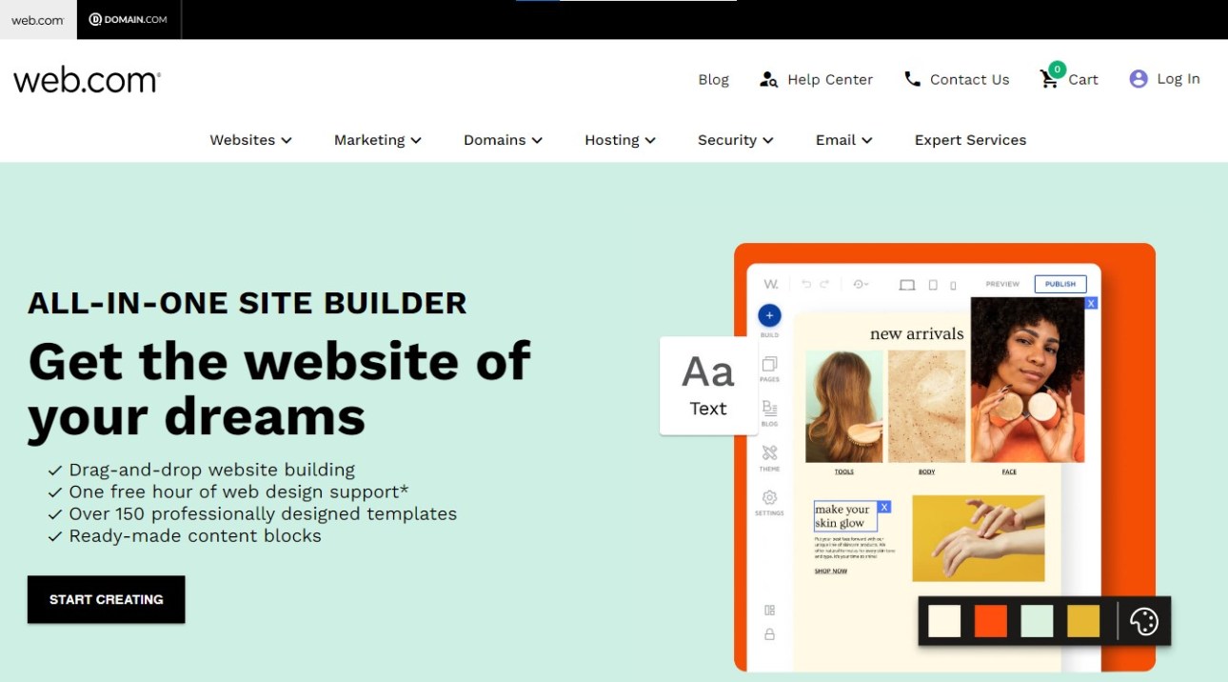The width and height of the screenshot is (1228, 682).
Task: Pick the mint green color swatch
Action: tap(1037, 621)
